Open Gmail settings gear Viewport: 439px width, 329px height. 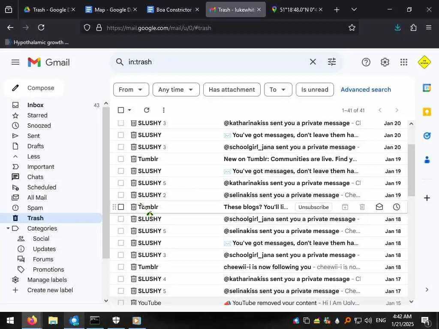pos(385,62)
